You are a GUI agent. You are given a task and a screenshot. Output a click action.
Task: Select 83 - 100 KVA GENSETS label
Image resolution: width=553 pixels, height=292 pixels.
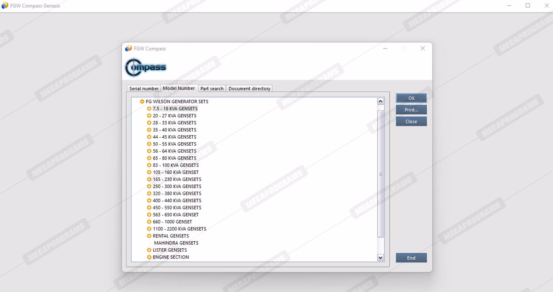click(x=176, y=165)
